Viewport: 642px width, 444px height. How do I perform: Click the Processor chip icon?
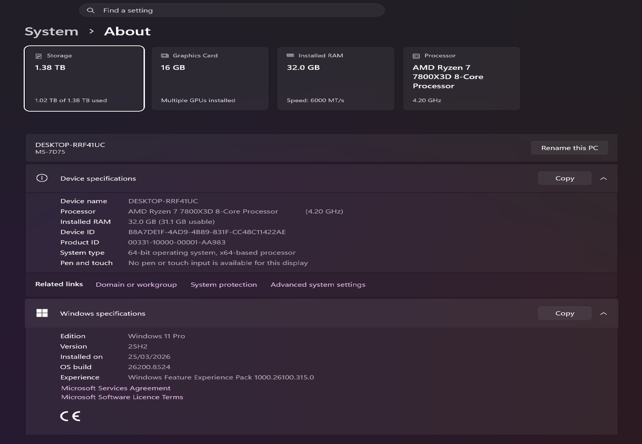click(416, 56)
